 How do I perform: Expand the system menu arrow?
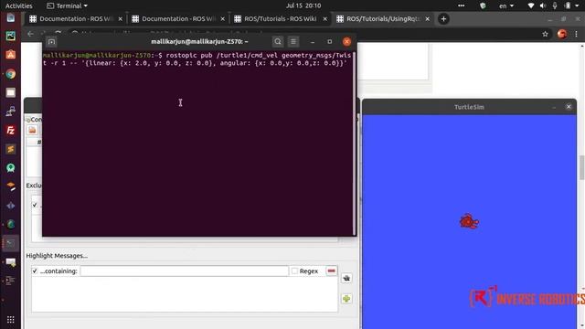click(577, 5)
